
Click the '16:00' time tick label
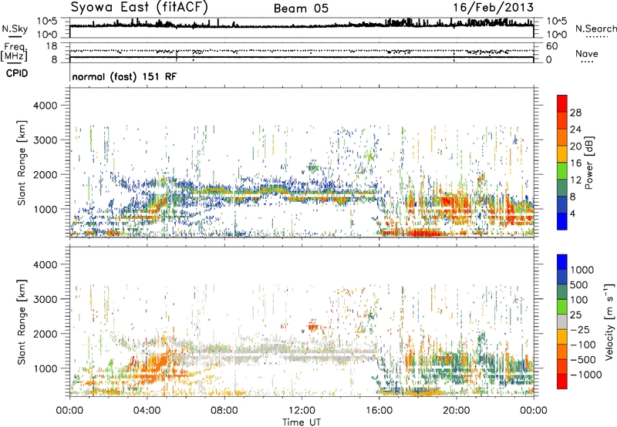pos(379,411)
